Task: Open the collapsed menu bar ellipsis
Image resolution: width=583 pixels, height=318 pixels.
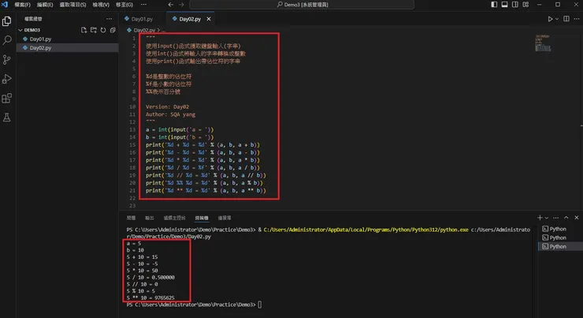Action: point(143,5)
